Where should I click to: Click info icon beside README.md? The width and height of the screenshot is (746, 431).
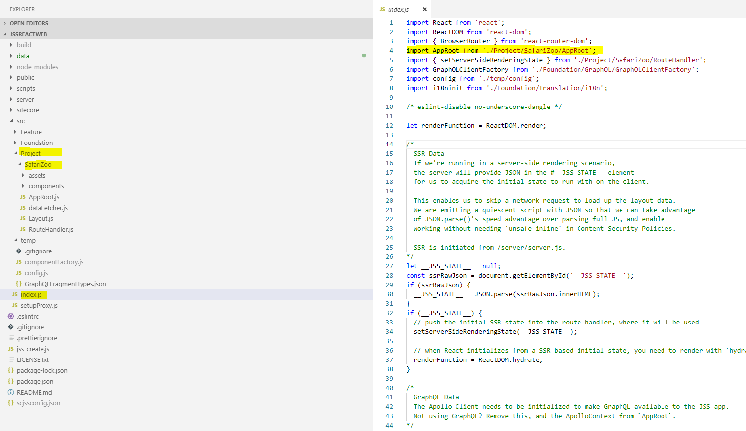pyautogui.click(x=11, y=392)
